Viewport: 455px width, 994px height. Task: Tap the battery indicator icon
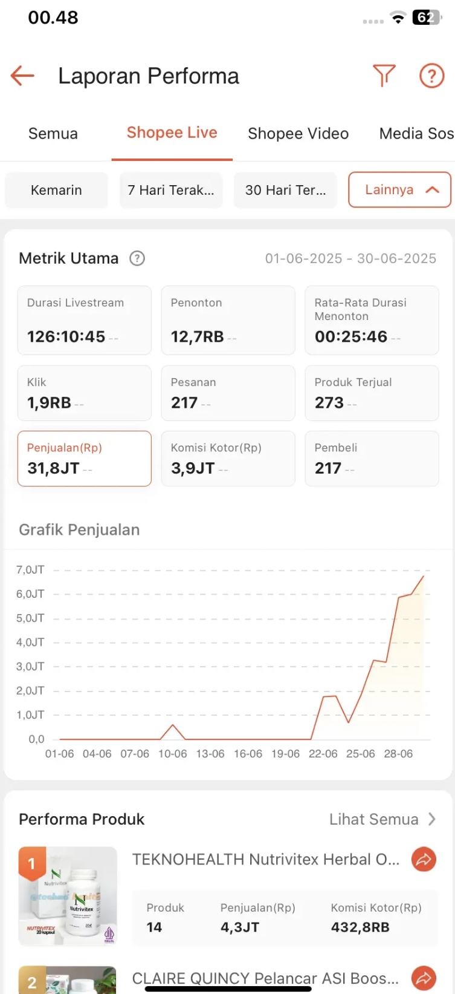[x=427, y=18]
